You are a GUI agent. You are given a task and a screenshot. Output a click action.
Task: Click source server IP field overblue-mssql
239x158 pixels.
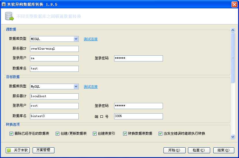pos(54,49)
